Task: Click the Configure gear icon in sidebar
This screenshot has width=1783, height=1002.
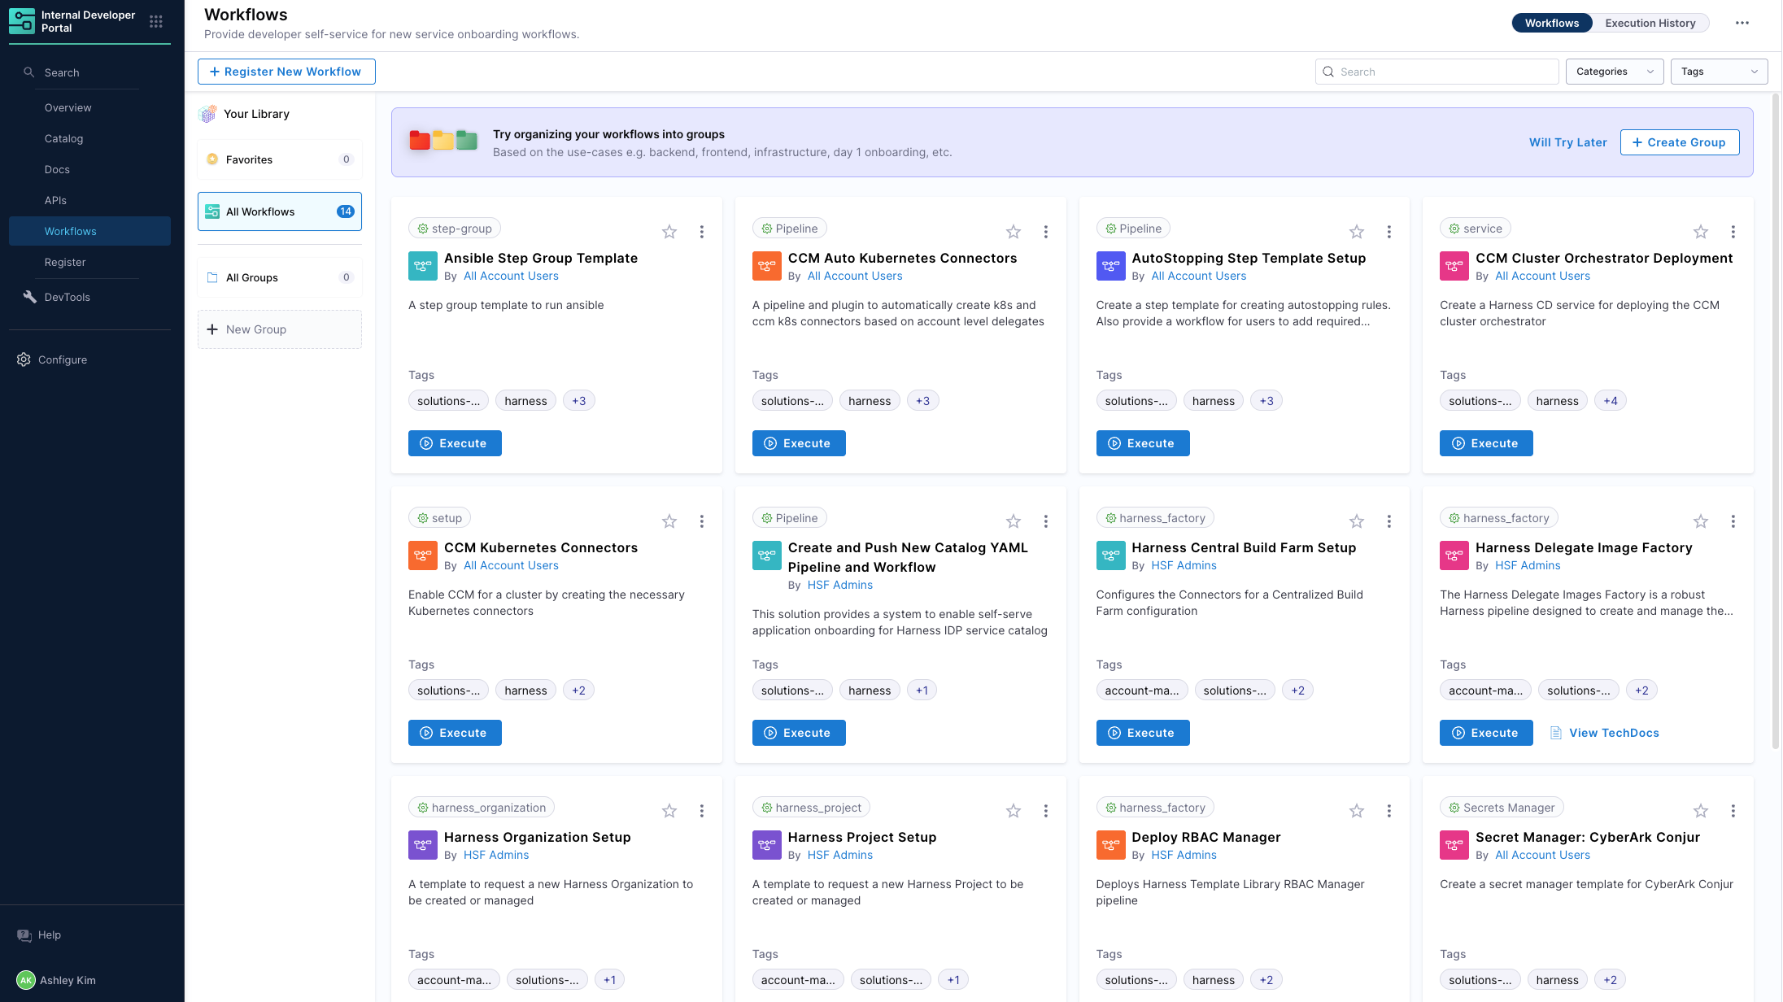Action: 24,359
